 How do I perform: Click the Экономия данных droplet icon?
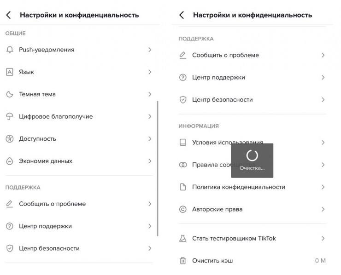click(9, 161)
